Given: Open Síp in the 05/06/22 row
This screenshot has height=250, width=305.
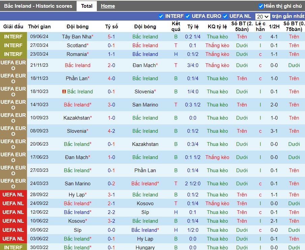Looking at the screenshot, I should 78,230.
